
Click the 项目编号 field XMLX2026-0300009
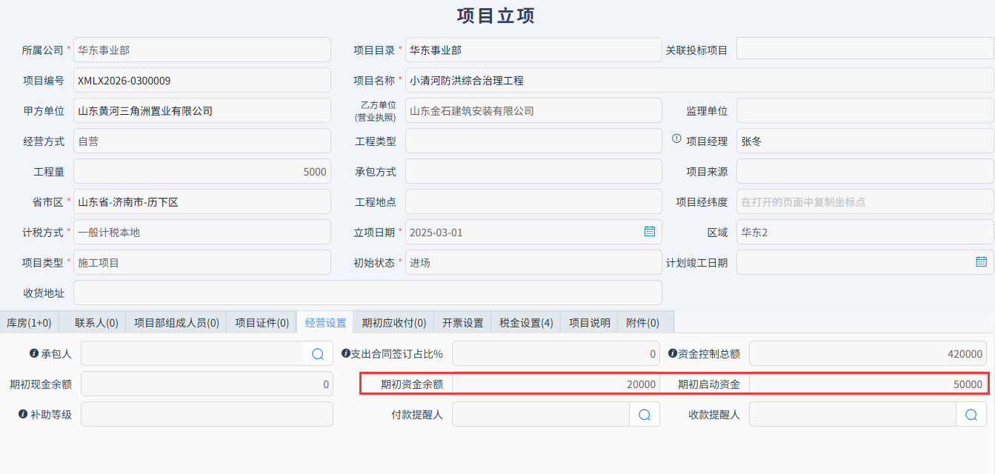[202, 80]
